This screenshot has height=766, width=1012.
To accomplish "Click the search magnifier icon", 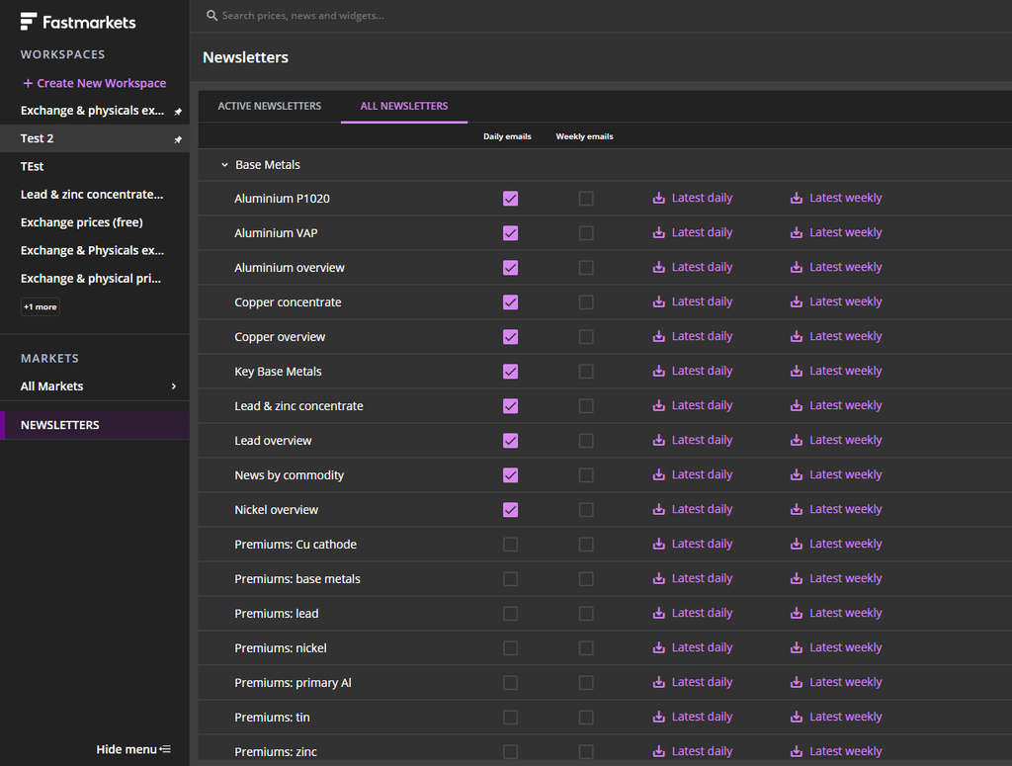I will (211, 16).
